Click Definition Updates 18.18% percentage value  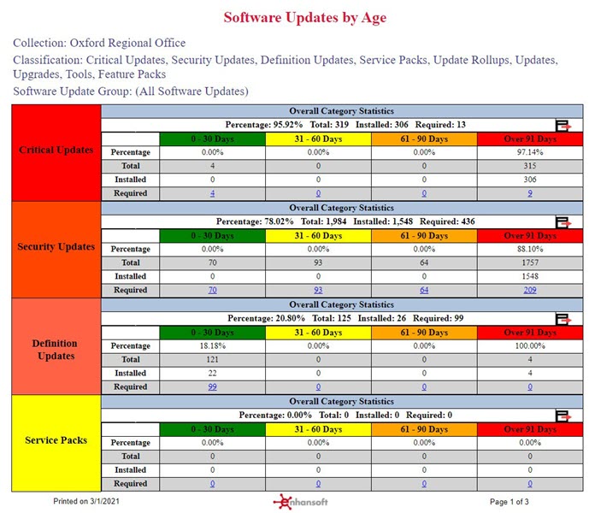pos(212,345)
